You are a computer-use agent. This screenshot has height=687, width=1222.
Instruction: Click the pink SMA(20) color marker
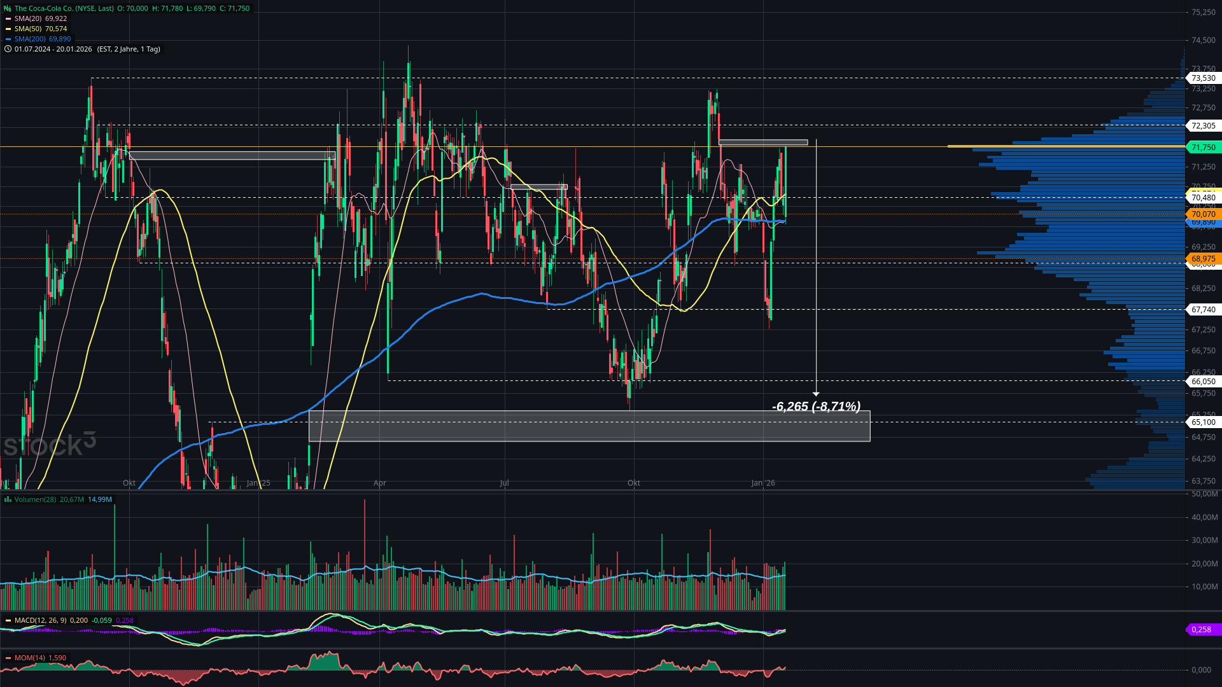pos(8,18)
